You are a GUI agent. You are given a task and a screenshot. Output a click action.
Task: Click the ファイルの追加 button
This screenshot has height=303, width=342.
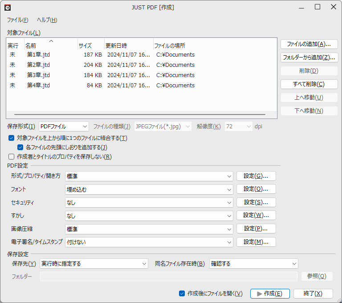309,44
